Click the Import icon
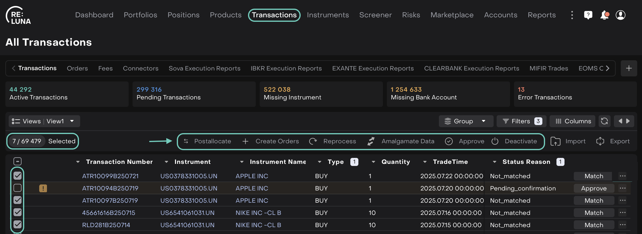 point(556,141)
